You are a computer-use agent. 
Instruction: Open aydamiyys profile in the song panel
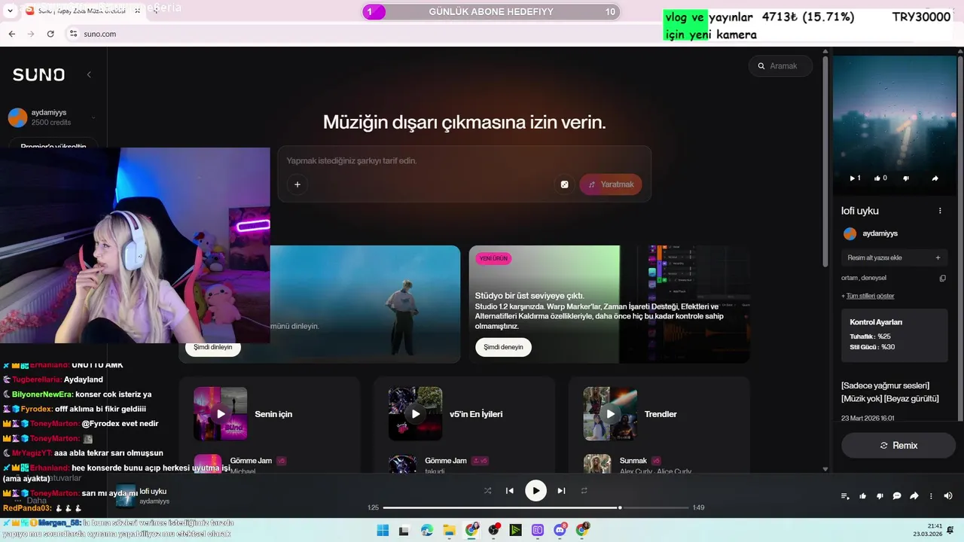880,233
